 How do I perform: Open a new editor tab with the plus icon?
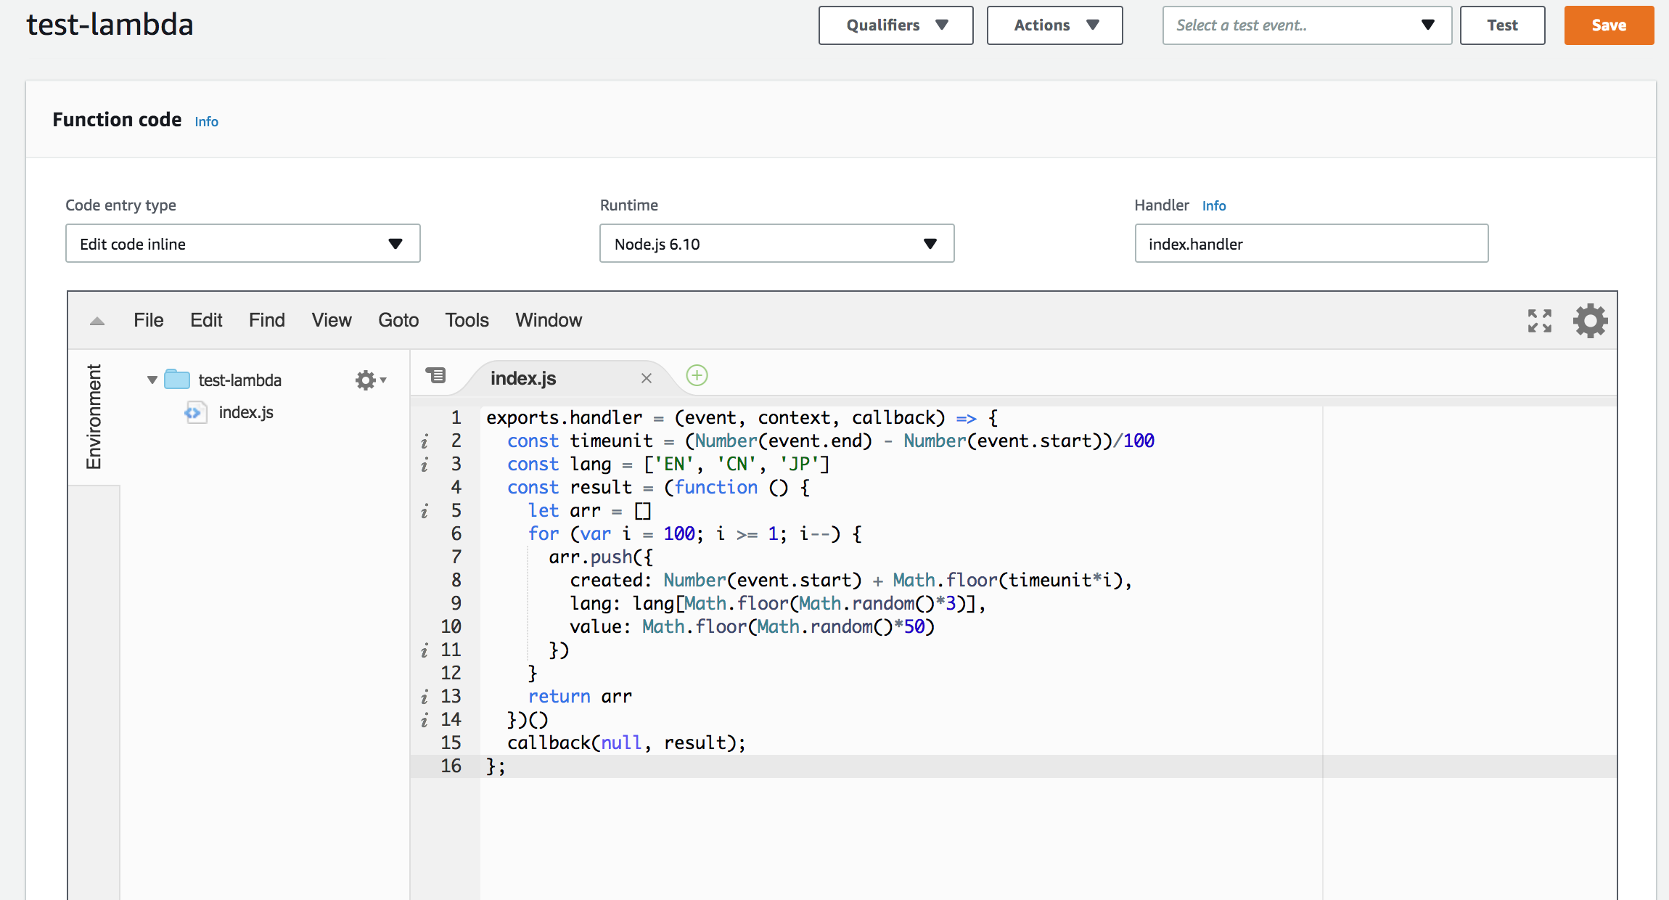pyautogui.click(x=697, y=375)
